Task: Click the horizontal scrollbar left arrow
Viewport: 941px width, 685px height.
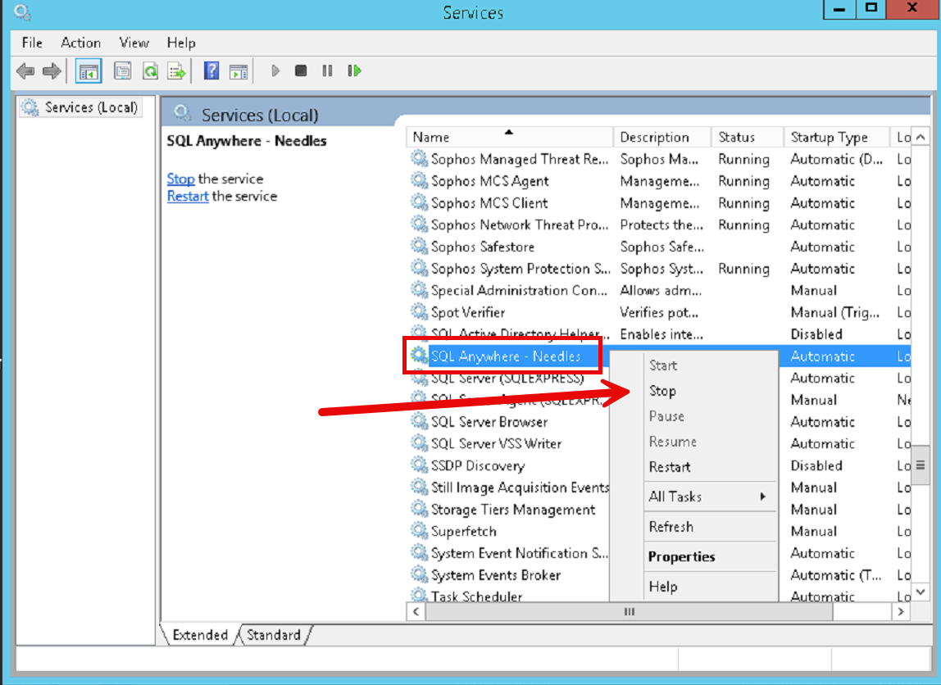Action: pos(416,612)
